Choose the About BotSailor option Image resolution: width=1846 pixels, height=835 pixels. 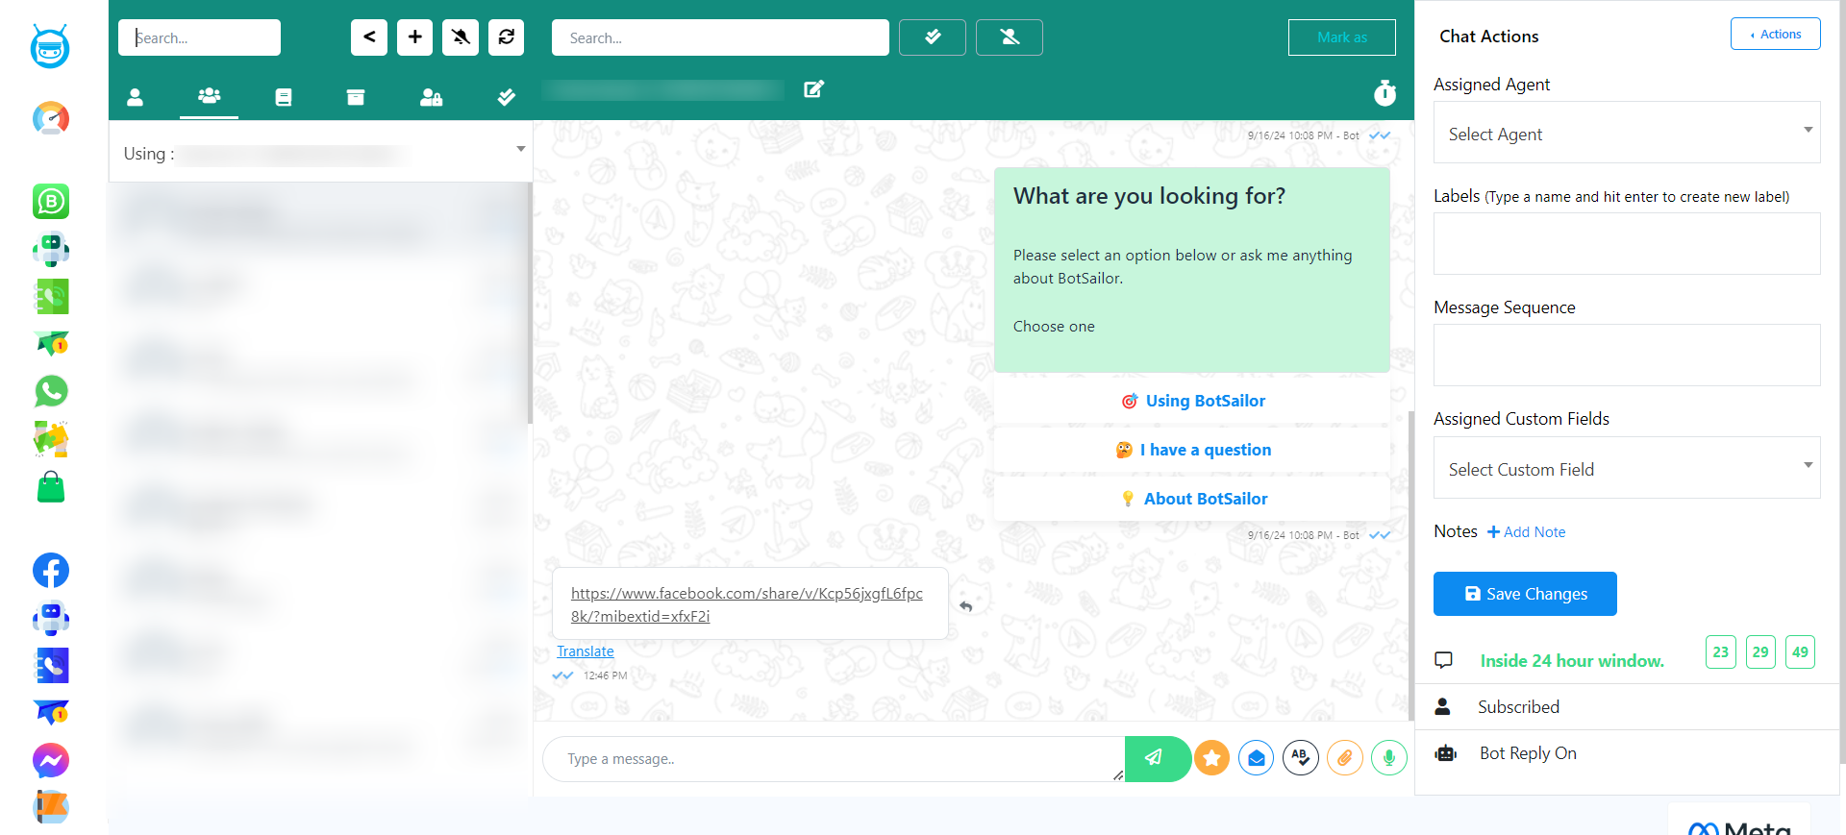click(1192, 499)
